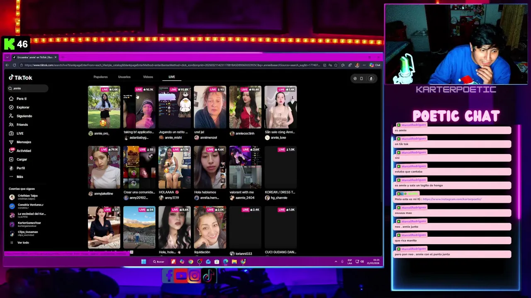
Task: Open Actividad notifications icon
Action: (11, 151)
